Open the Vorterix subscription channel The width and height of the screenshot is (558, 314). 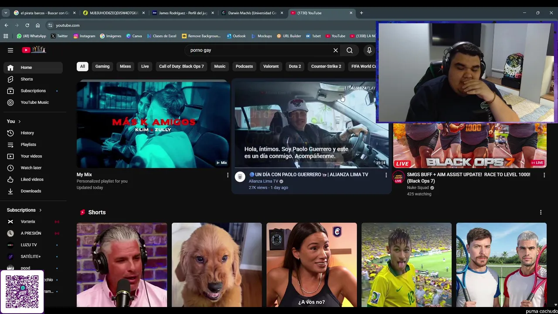point(33,222)
